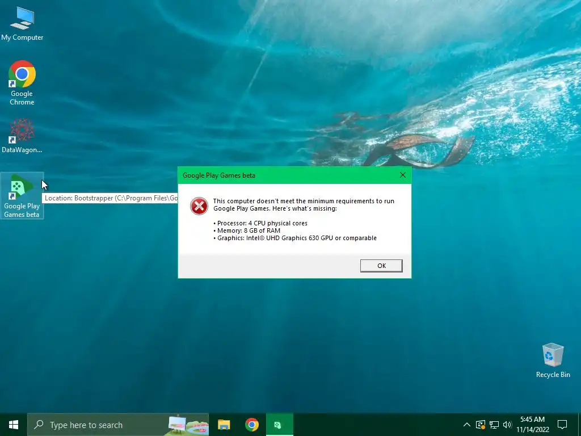Select the My Computer desktop icon
The image size is (581, 436).
click(22, 23)
